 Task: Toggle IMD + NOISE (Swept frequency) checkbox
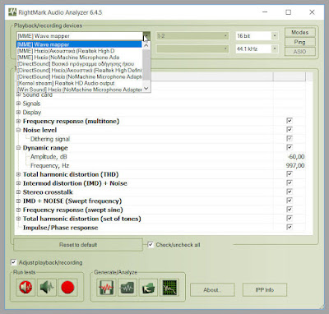[x=290, y=201]
